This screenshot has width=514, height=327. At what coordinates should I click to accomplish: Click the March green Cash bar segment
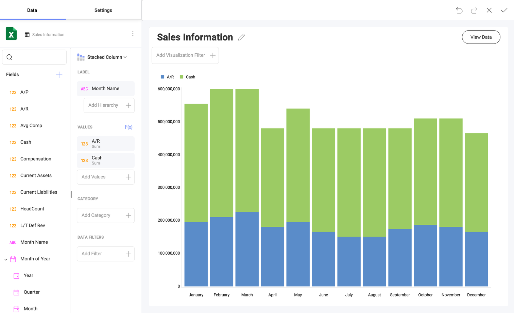pyautogui.click(x=247, y=150)
